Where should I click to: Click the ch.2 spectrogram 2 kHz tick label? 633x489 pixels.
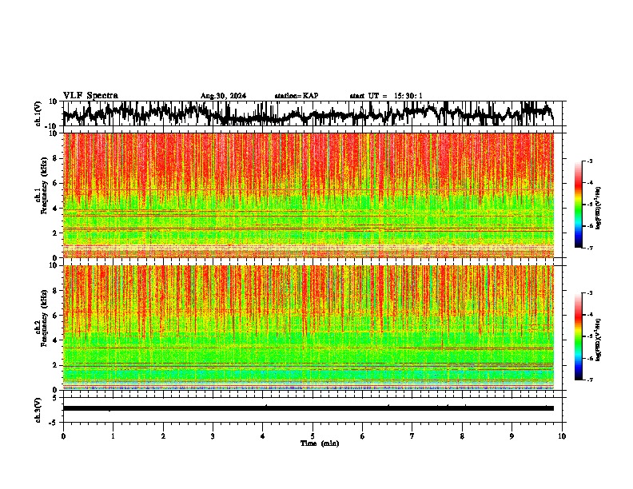click(x=55, y=365)
